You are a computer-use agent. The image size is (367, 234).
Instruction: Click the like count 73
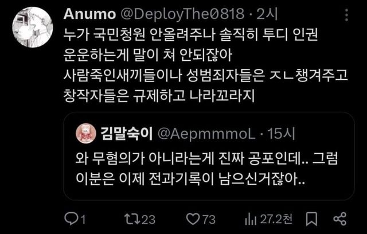[209, 220]
